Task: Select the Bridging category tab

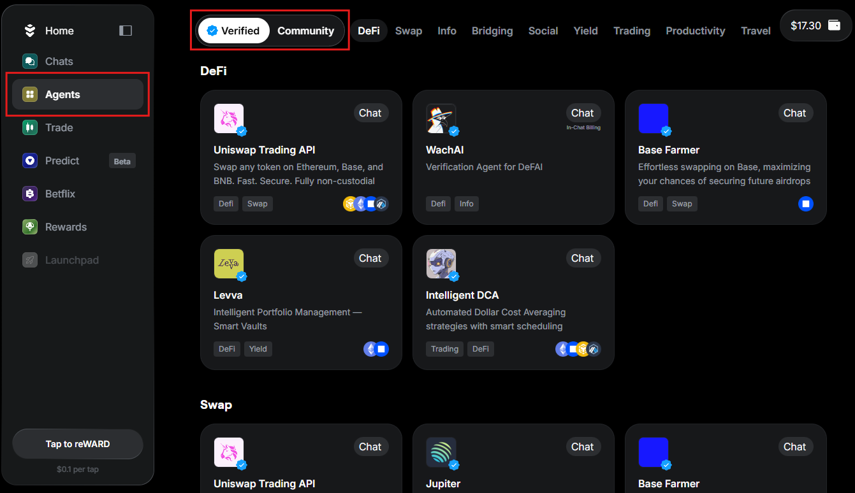Action: 492,31
